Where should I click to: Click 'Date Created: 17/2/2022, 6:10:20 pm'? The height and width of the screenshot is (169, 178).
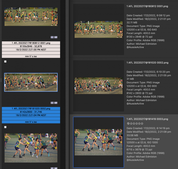point(148,72)
